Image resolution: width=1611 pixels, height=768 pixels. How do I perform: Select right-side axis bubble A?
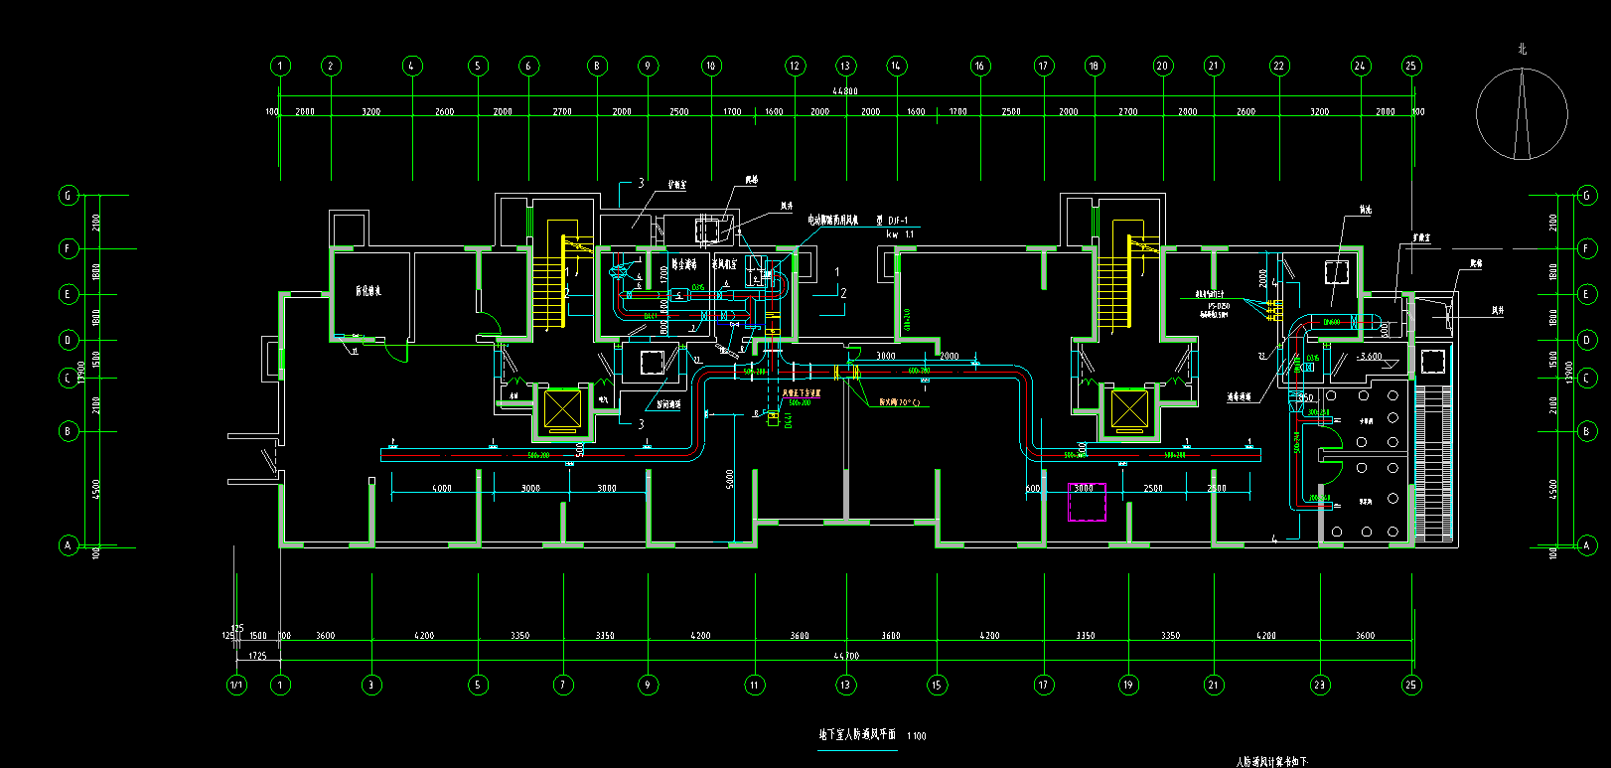[1586, 545]
